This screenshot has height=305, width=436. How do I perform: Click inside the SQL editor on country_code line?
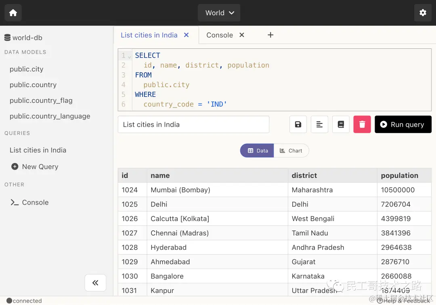click(185, 104)
